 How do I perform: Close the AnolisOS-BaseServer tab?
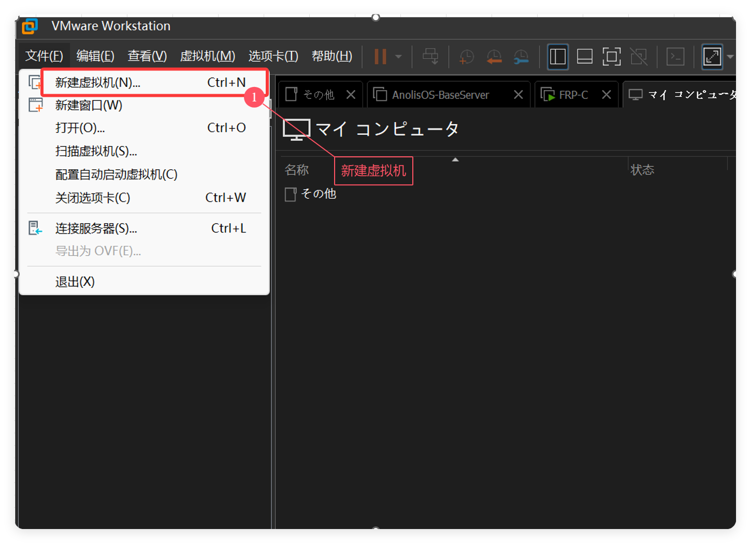[x=518, y=95]
